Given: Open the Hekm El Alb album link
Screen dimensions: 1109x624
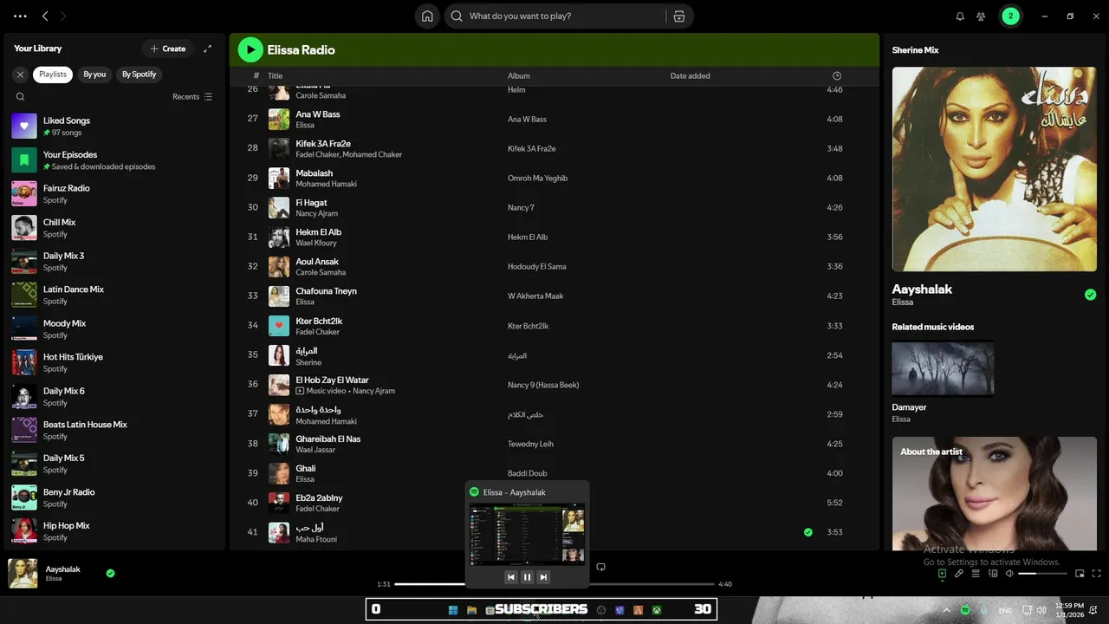Looking at the screenshot, I should click(528, 237).
